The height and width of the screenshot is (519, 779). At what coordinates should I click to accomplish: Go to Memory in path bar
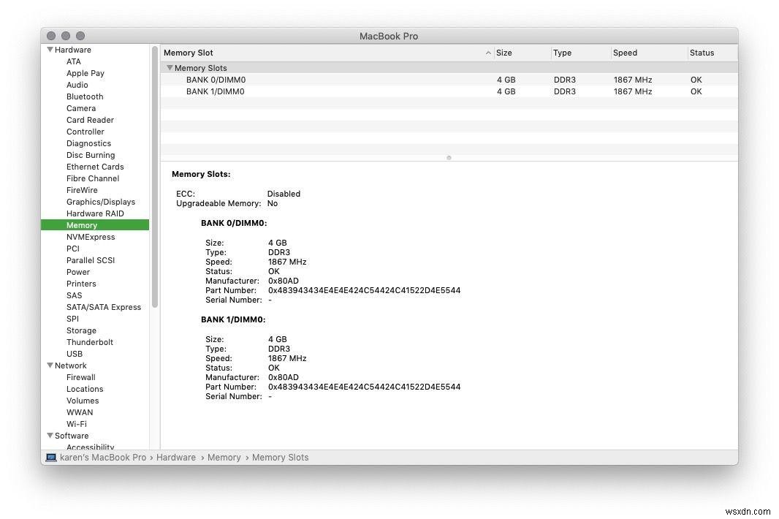pos(224,458)
